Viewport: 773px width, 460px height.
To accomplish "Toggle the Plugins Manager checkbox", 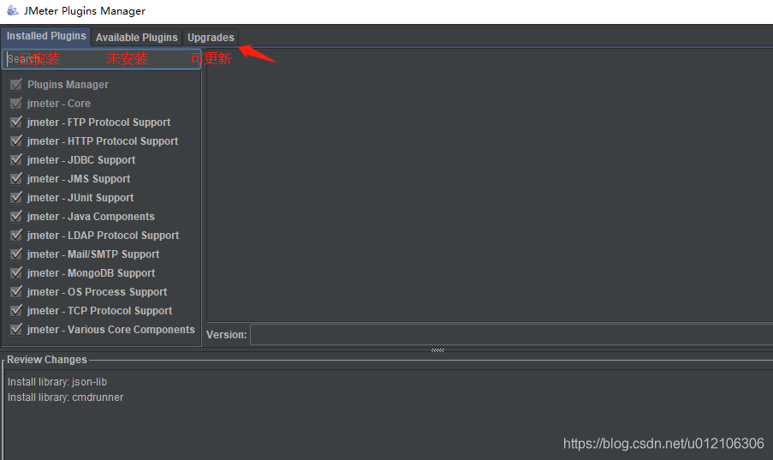I will click(16, 85).
